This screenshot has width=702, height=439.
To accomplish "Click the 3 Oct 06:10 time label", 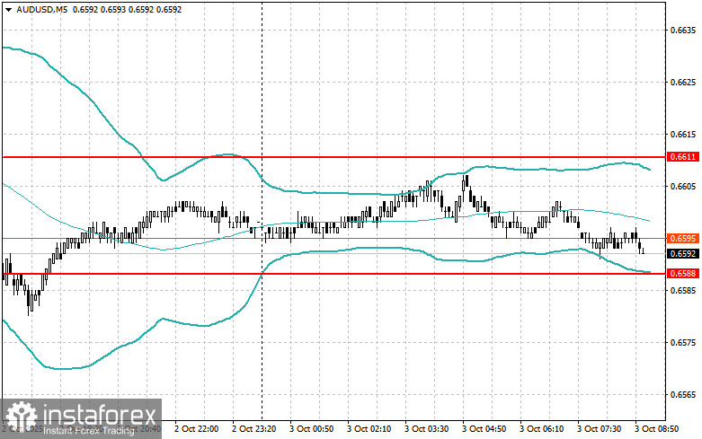I will coord(542,429).
